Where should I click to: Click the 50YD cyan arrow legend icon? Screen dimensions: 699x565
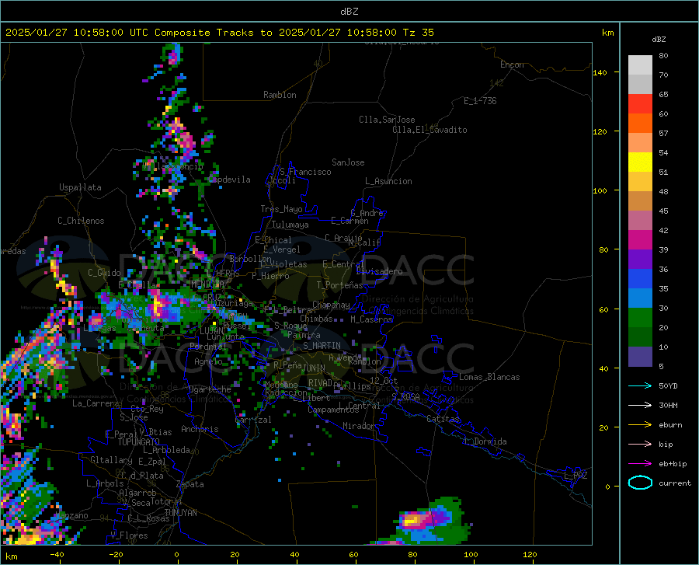tap(640, 385)
